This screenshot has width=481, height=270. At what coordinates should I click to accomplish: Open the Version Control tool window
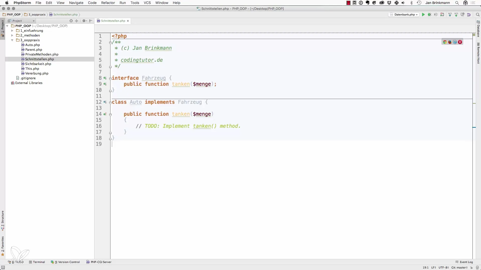(65, 262)
